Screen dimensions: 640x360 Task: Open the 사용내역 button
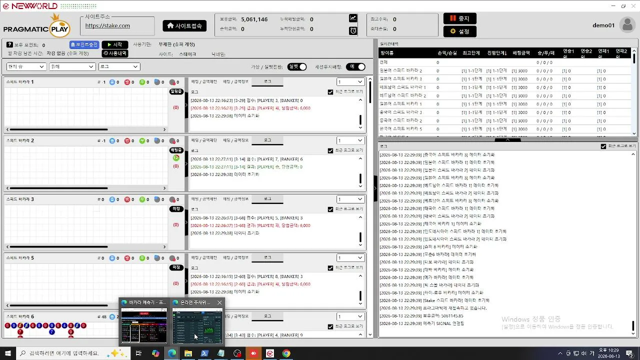(114, 53)
